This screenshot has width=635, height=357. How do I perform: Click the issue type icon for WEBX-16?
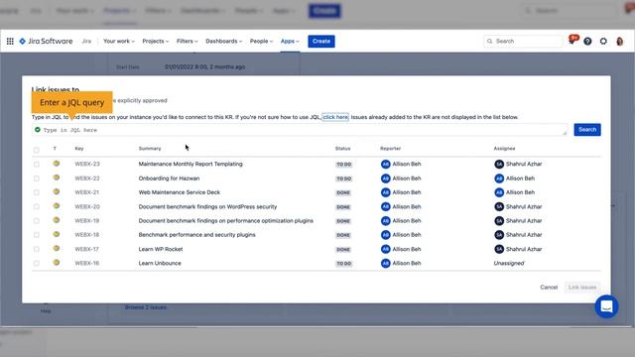pos(57,262)
